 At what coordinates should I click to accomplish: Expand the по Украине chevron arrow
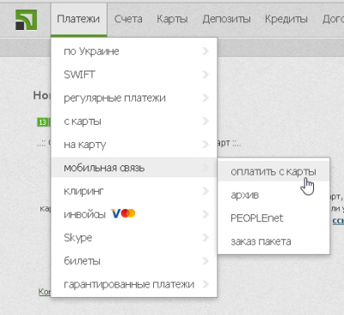(x=206, y=52)
